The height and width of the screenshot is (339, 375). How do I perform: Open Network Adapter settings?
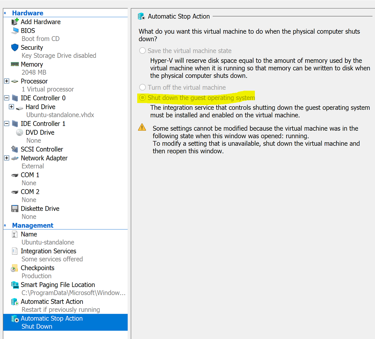coord(44,158)
